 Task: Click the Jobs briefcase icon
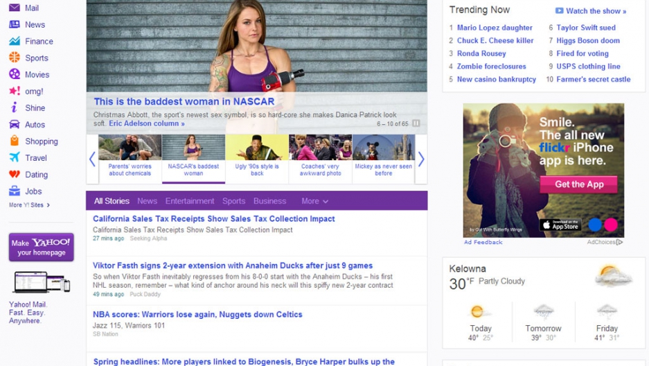[x=14, y=191]
